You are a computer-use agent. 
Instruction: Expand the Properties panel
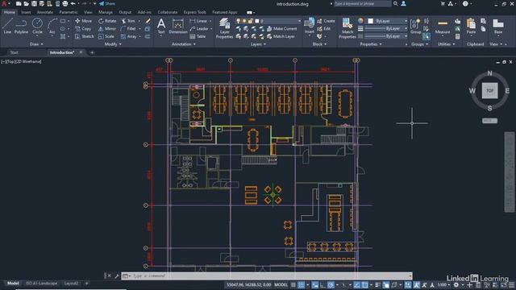coord(371,44)
